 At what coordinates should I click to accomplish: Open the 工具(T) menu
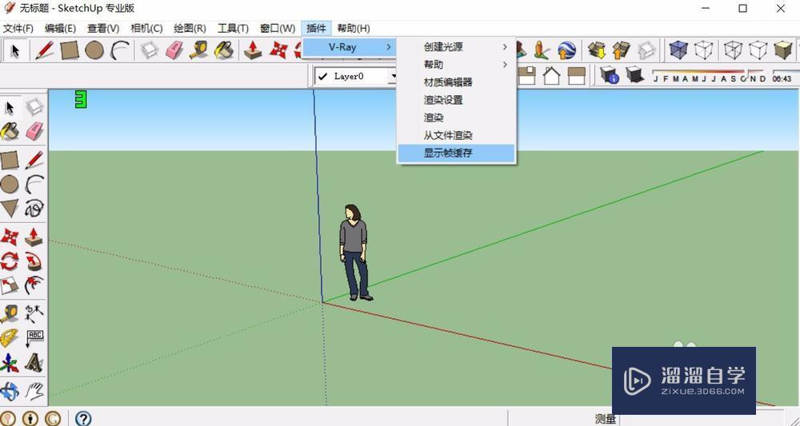(x=233, y=29)
